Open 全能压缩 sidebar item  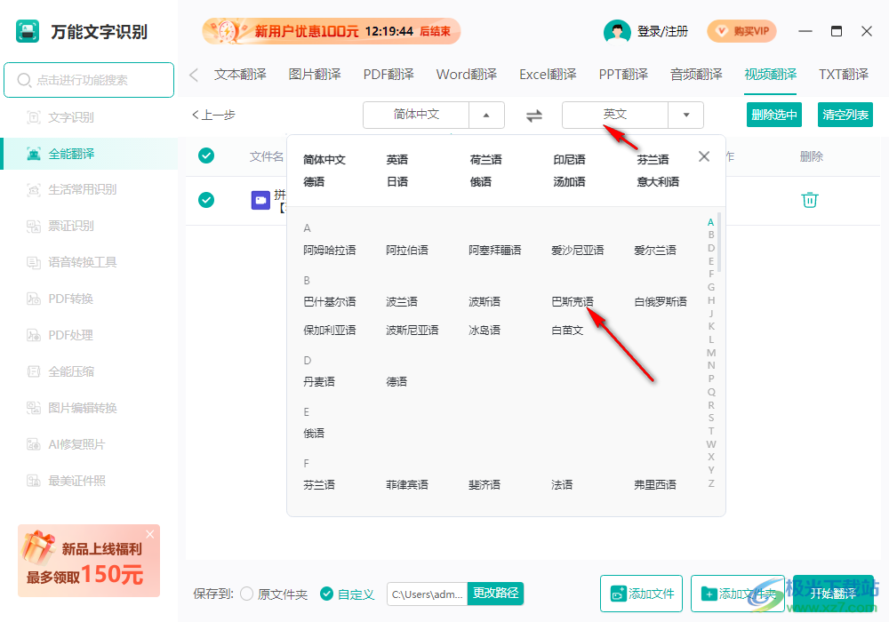click(60, 371)
